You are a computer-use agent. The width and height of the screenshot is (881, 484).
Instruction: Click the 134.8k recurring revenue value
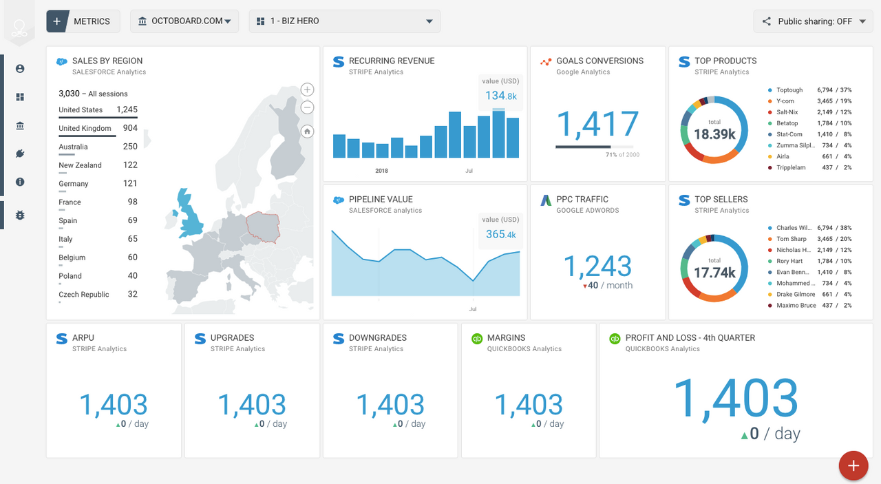pyautogui.click(x=500, y=96)
